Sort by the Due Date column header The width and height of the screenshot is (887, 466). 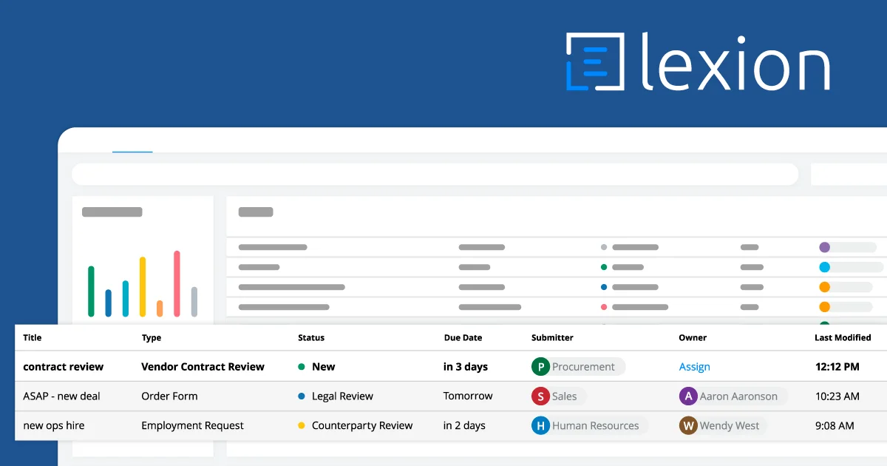tap(463, 337)
